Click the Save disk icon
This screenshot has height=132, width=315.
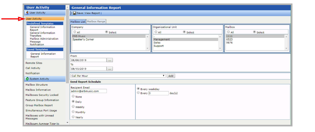pyautogui.click(x=75, y=13)
